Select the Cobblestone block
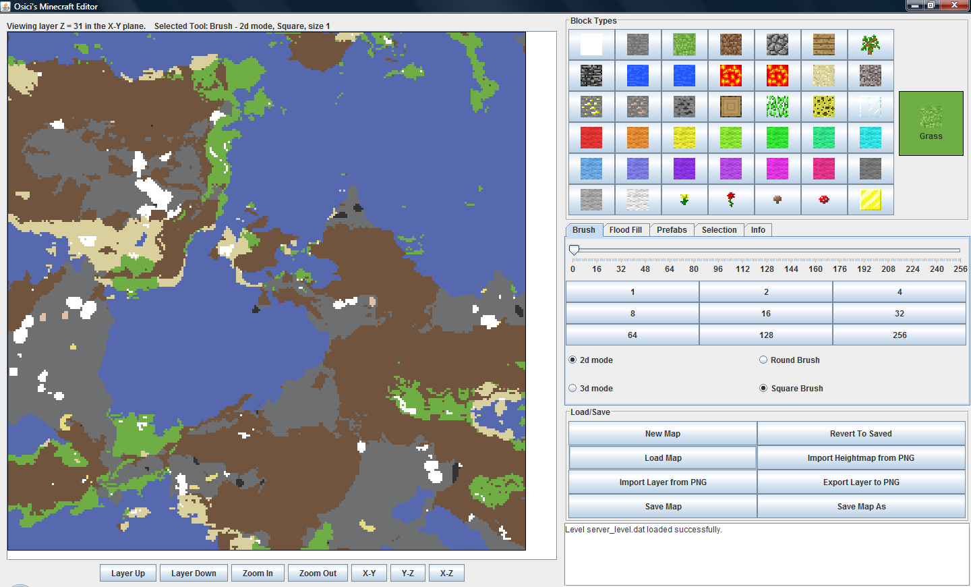971x587 pixels. 777,45
